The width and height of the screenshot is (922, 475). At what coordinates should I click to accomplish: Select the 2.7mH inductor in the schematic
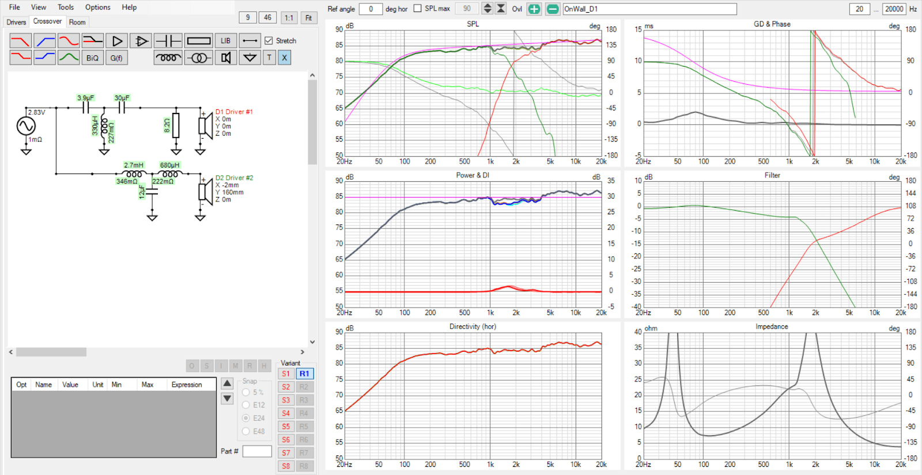tap(134, 173)
